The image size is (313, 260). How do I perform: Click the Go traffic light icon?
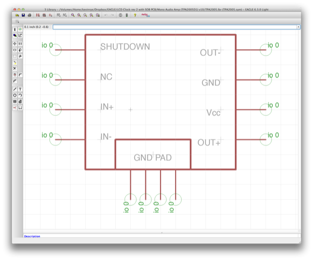tap(127, 15)
